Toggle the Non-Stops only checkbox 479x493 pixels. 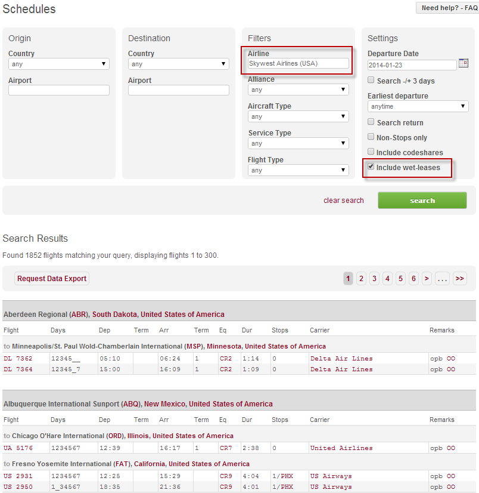371,137
